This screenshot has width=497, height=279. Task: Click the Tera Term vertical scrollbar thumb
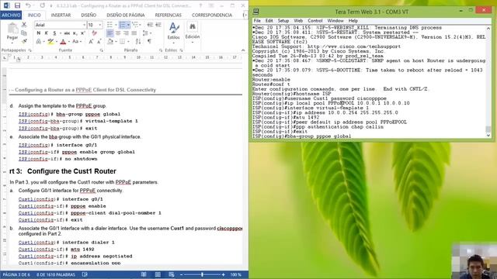(x=488, y=129)
